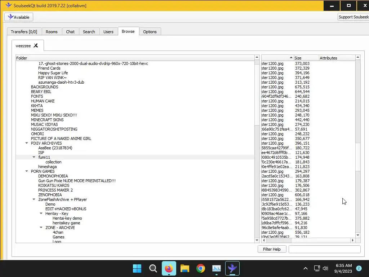Click the Folder column header

pyautogui.click(x=135, y=58)
